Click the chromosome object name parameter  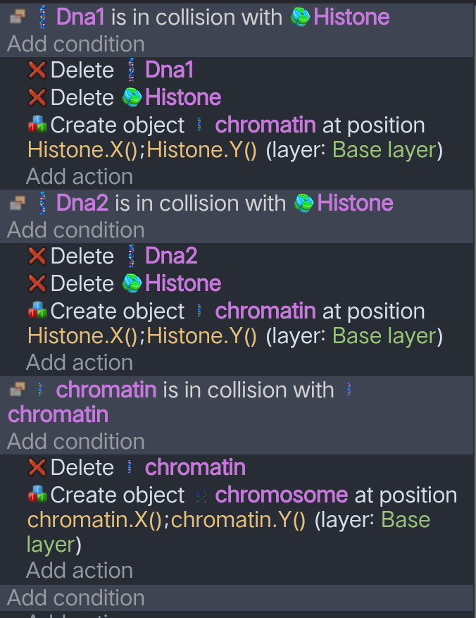[281, 495]
